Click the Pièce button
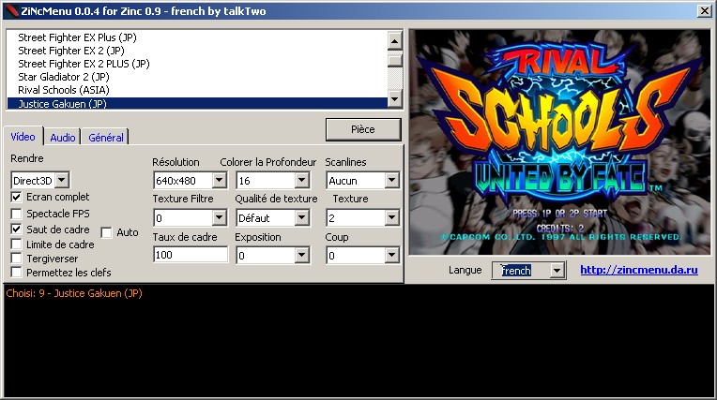Image resolution: width=717 pixels, height=400 pixels. click(x=363, y=129)
